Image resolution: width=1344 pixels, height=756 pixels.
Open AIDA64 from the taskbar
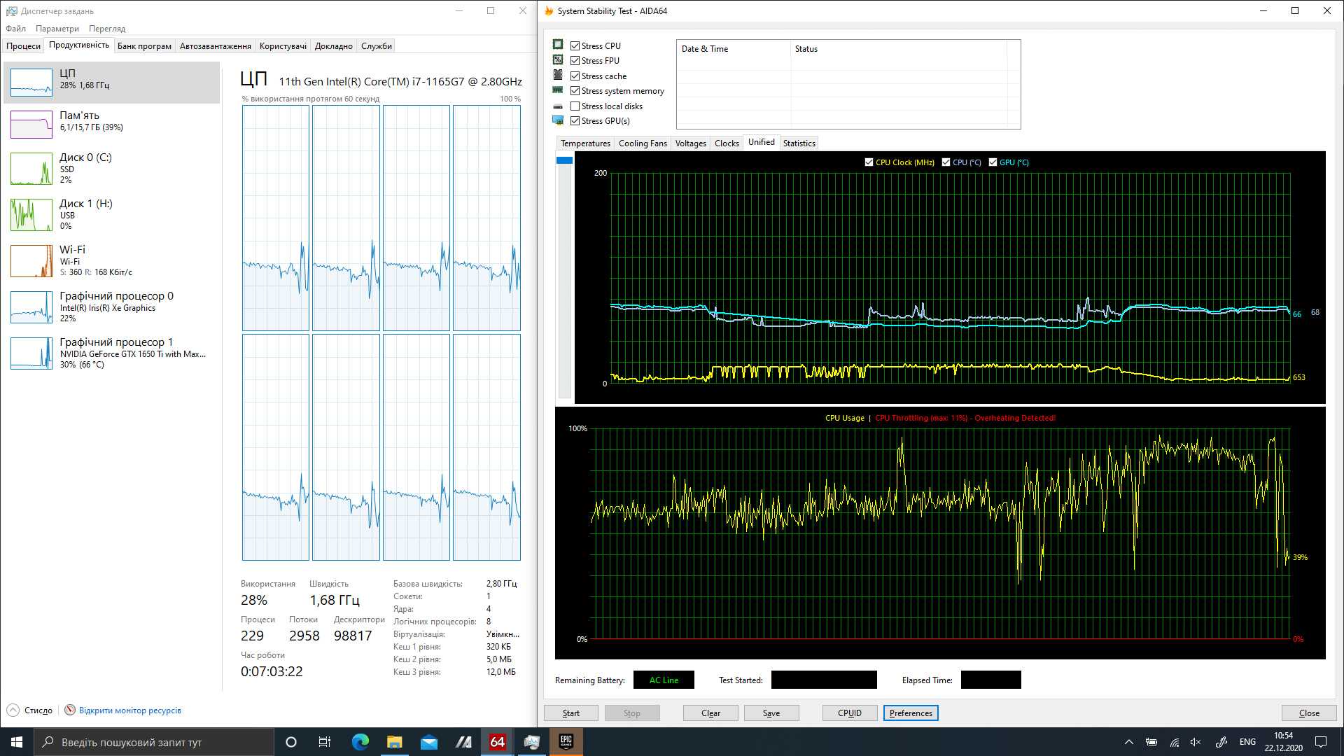click(x=497, y=742)
